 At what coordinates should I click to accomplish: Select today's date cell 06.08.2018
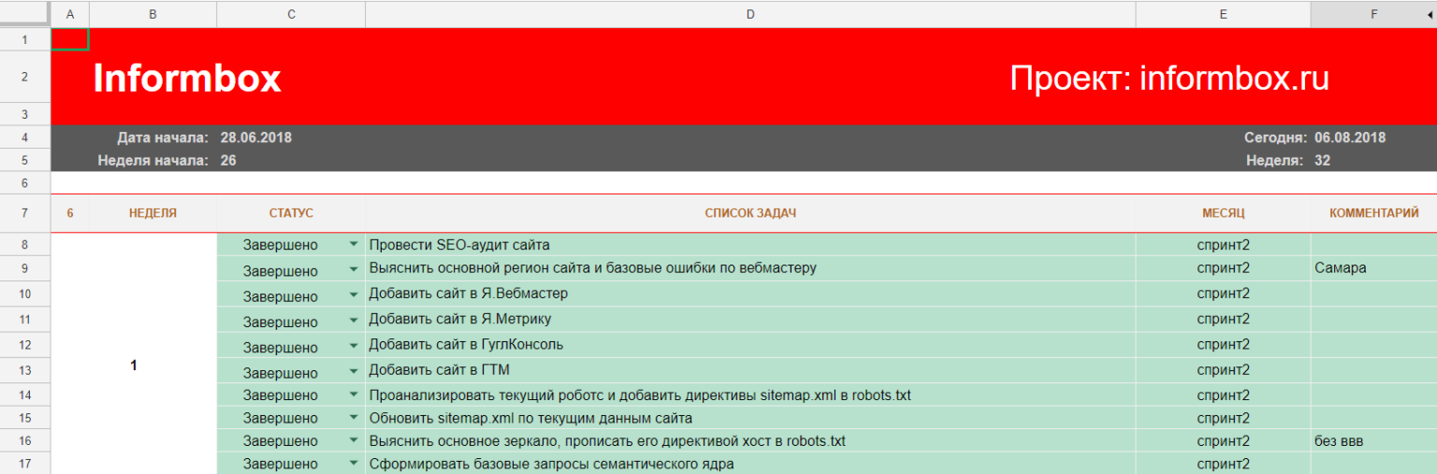tap(1349, 137)
